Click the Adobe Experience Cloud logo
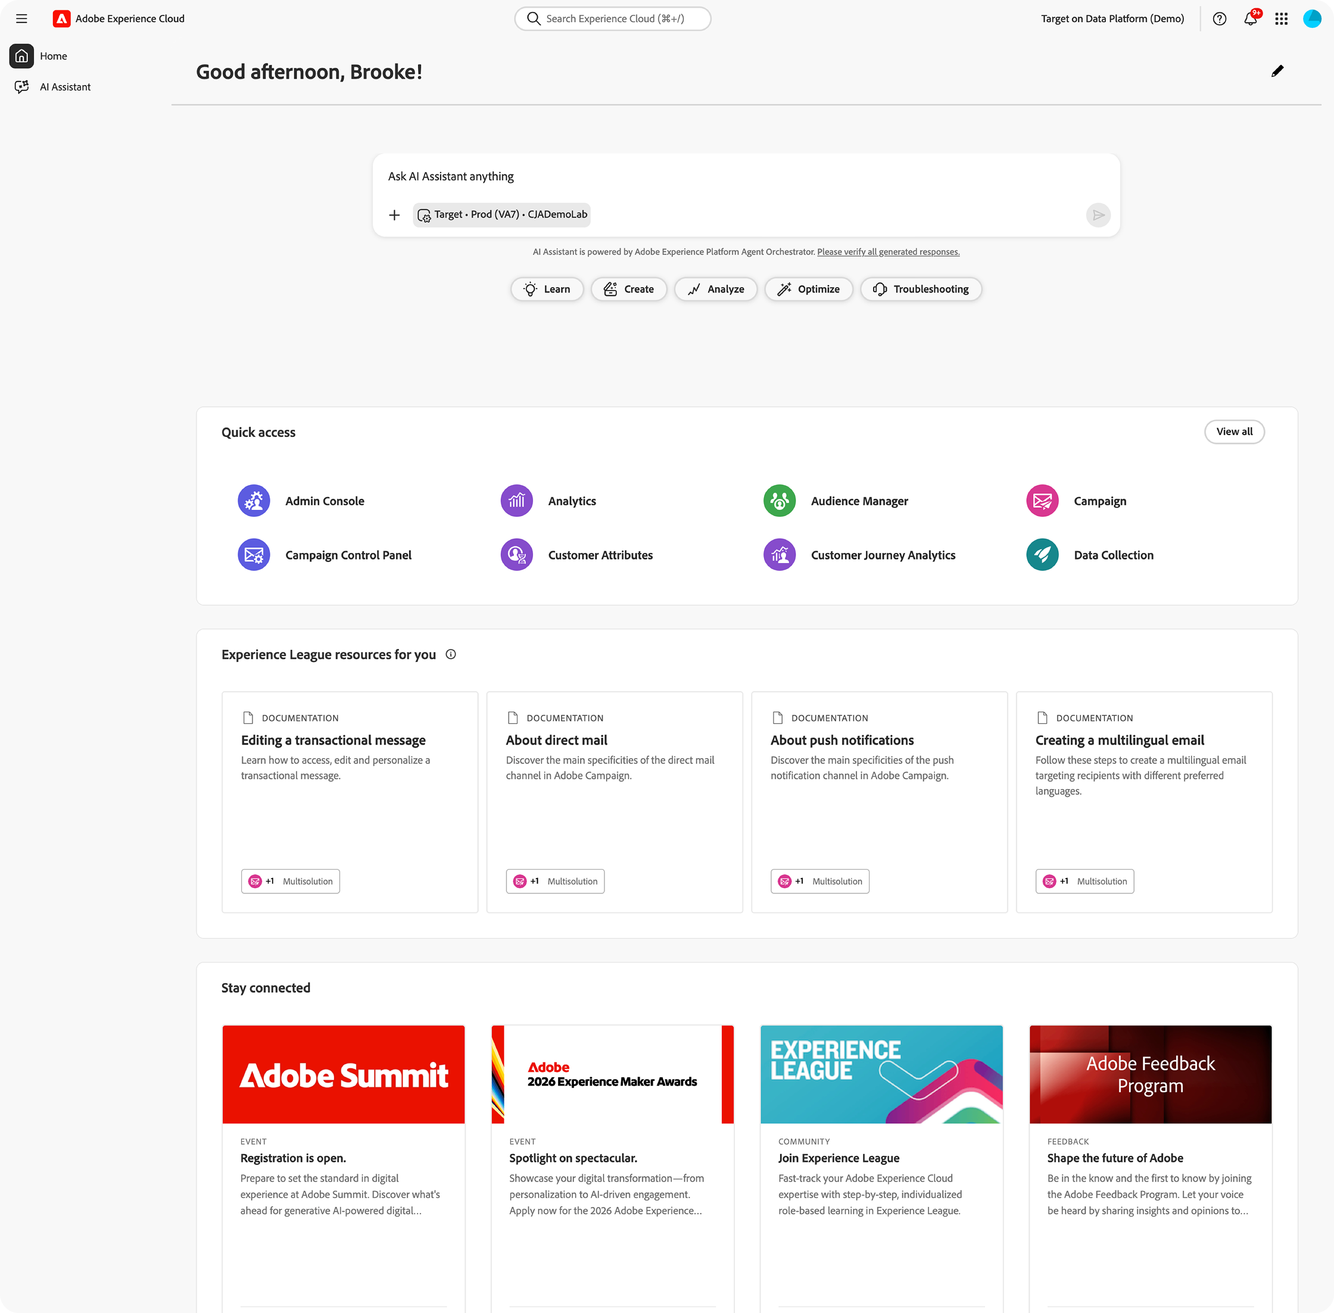The width and height of the screenshot is (1334, 1313). tap(61, 18)
